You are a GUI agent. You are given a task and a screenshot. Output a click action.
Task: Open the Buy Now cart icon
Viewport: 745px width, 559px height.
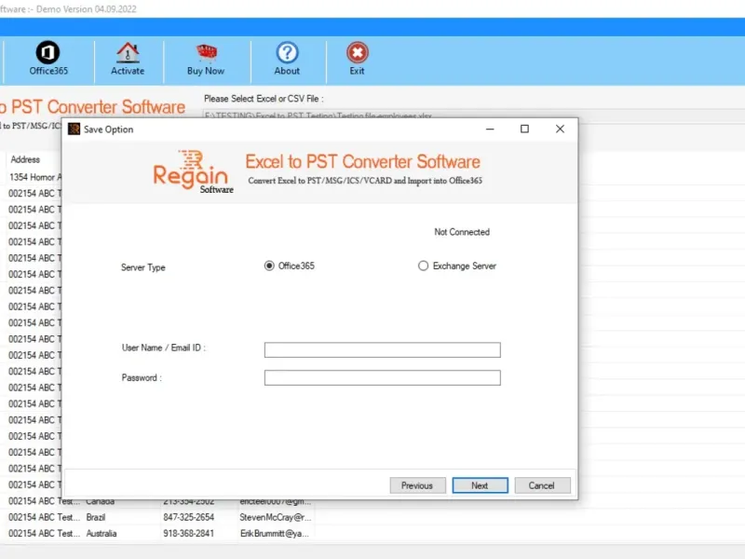click(x=206, y=53)
